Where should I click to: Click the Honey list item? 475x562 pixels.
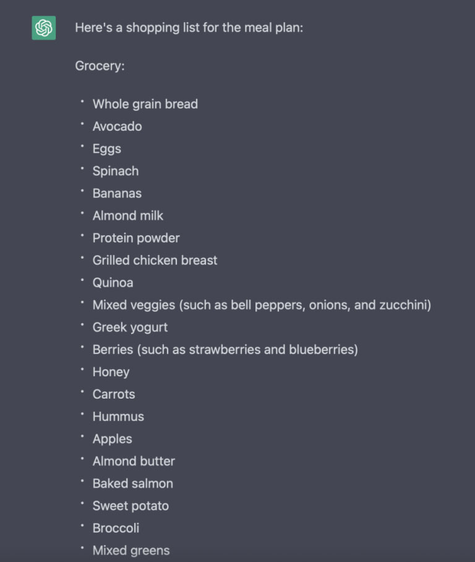point(111,372)
